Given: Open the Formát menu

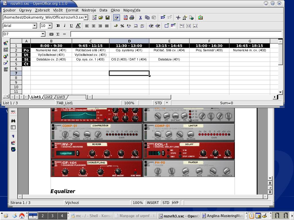Looking at the screenshot, I should [72, 10].
